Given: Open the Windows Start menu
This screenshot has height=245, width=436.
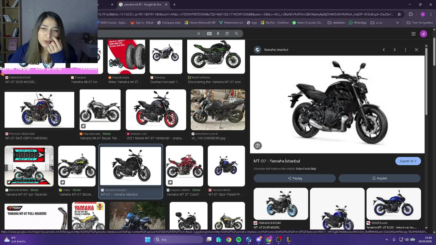Looking at the screenshot, I should [147, 240].
